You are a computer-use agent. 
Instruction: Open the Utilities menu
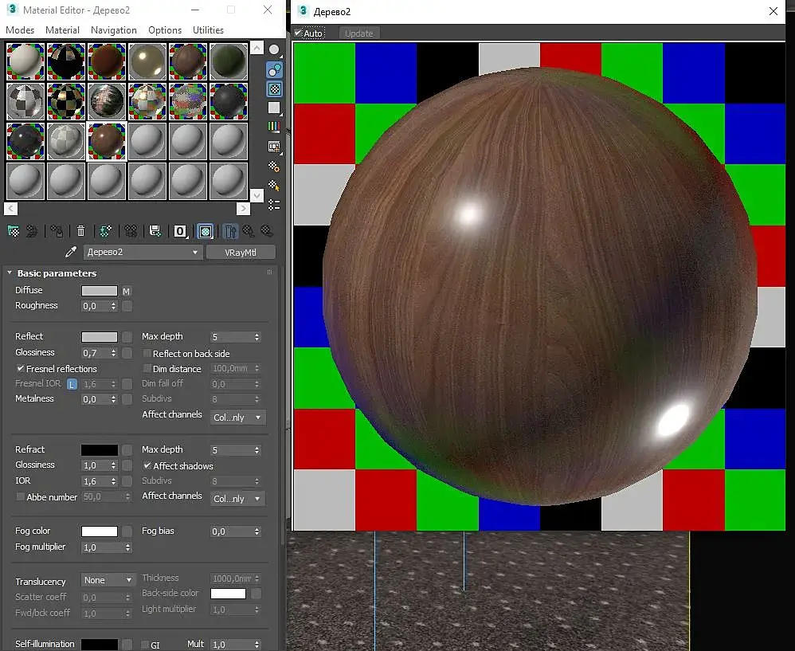pyautogui.click(x=208, y=30)
